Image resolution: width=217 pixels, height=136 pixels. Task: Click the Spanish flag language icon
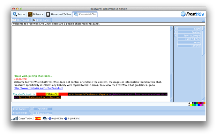(38, 118)
